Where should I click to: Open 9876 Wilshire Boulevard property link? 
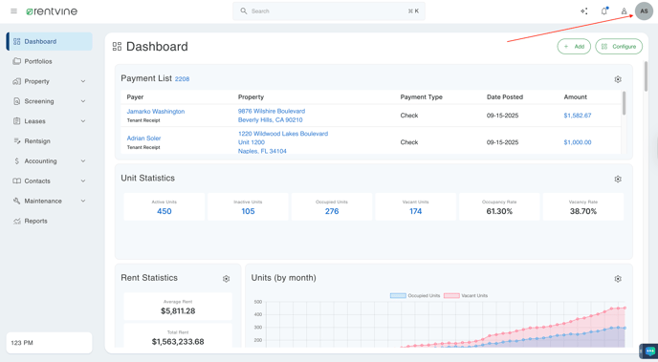tap(272, 116)
